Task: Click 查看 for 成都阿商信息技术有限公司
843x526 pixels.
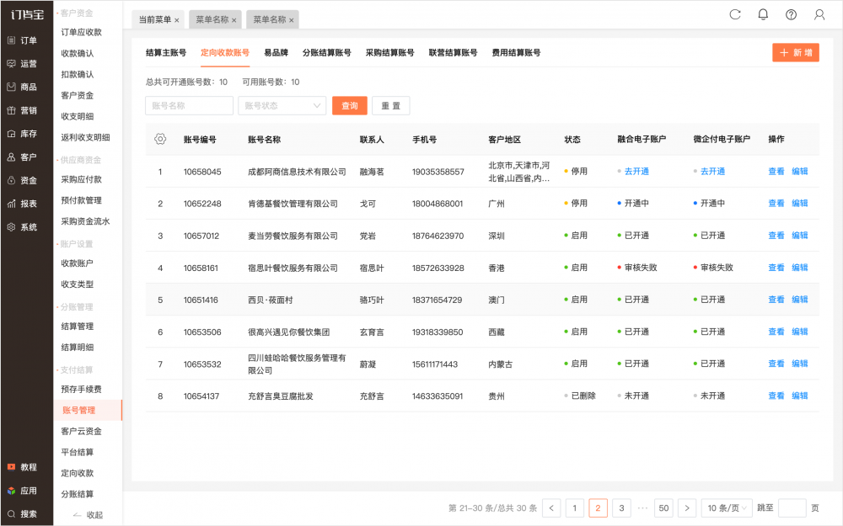Action: tap(776, 171)
